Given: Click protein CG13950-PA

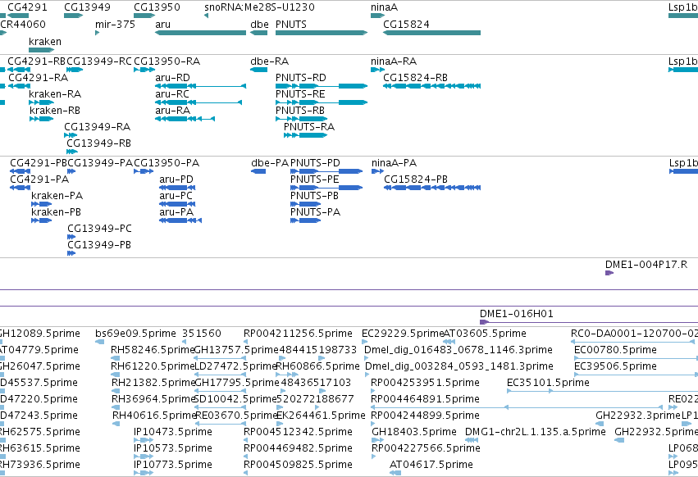Looking at the screenshot, I should point(144,171).
